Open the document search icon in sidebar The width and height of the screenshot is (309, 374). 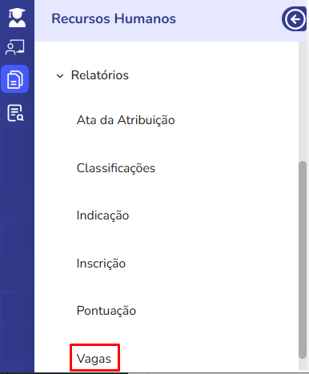click(x=15, y=113)
